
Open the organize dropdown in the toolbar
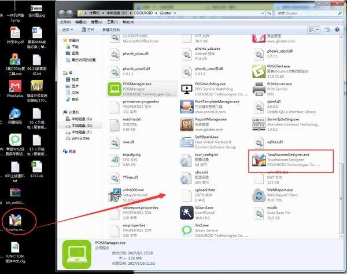pyautogui.click(x=68, y=30)
